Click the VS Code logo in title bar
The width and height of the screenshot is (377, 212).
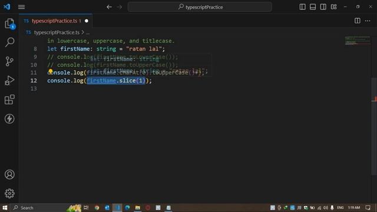pos(7,6)
